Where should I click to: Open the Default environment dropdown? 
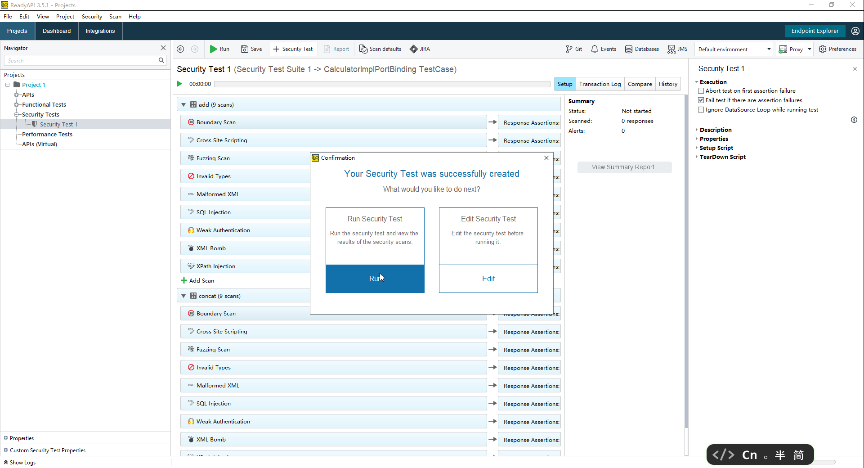[734, 49]
